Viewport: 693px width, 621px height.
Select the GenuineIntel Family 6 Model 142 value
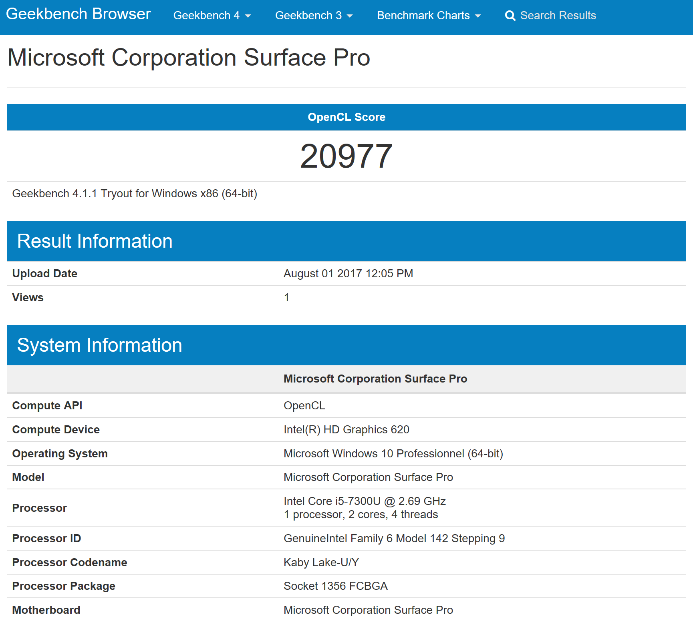[x=394, y=539]
